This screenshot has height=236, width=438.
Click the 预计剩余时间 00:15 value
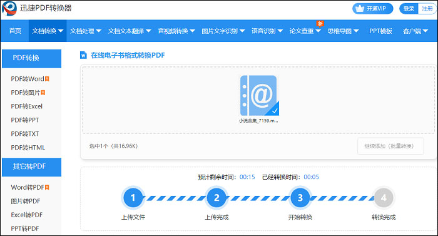coord(247,177)
